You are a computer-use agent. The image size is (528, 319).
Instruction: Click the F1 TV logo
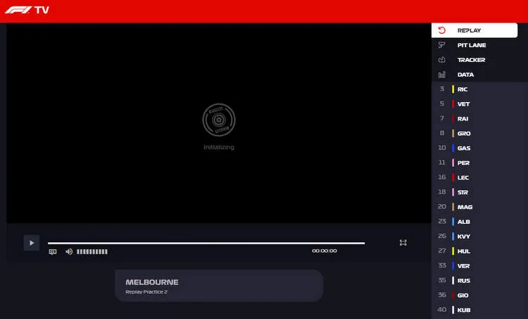point(27,10)
